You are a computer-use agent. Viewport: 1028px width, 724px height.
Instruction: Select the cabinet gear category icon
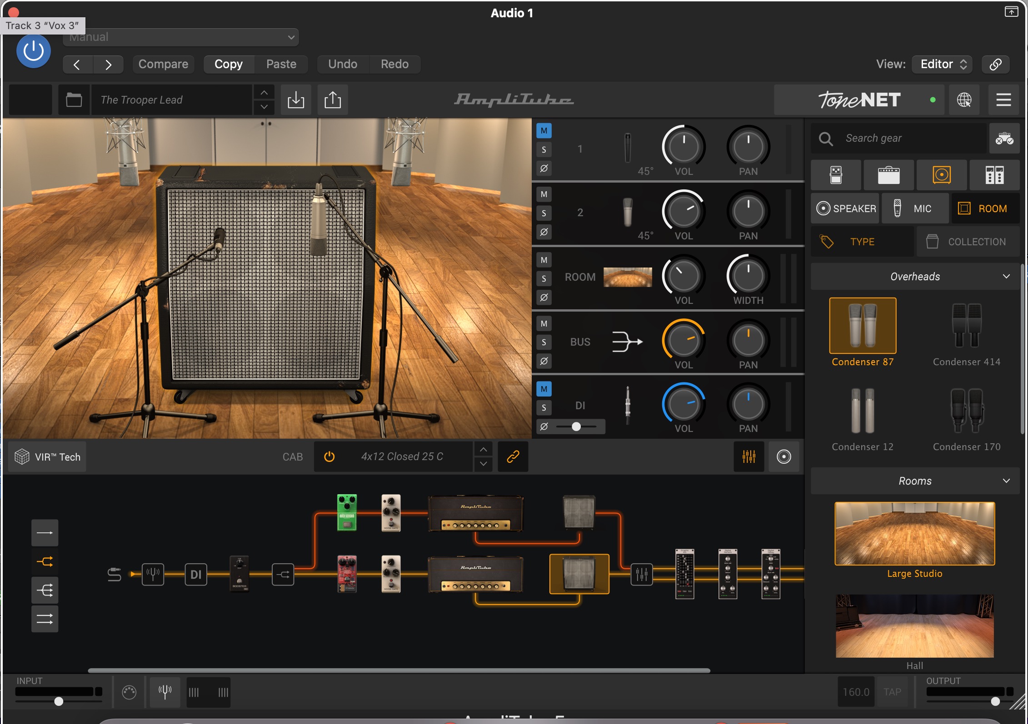click(x=942, y=175)
